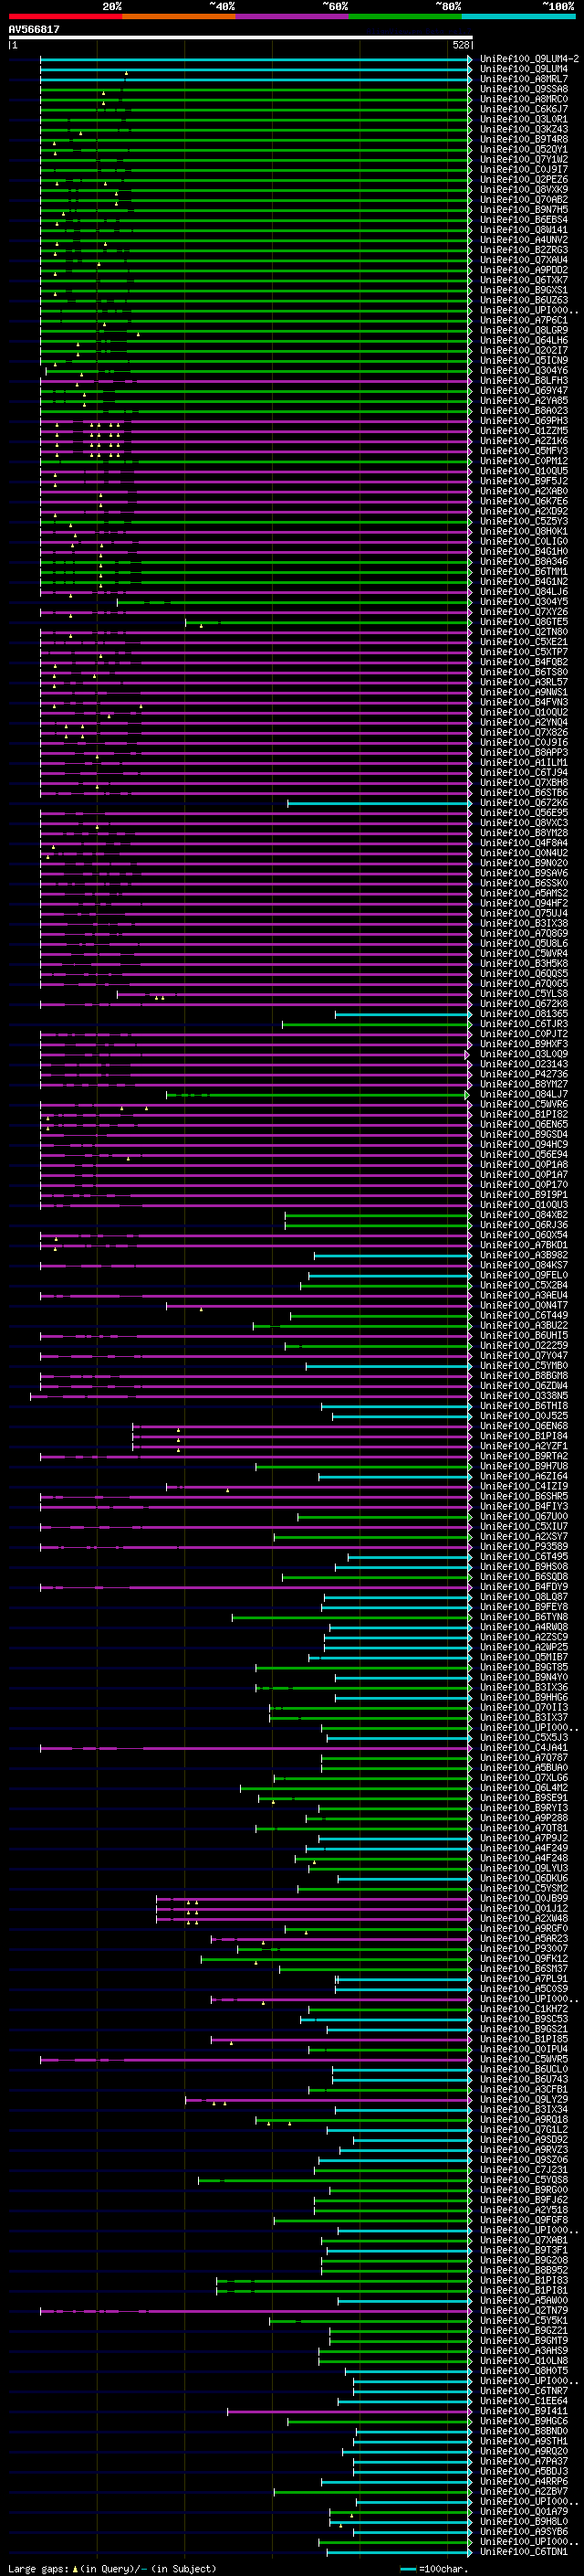Click label UniRef100_Q8H0K1
The image size is (584, 2576).
click(523, 531)
